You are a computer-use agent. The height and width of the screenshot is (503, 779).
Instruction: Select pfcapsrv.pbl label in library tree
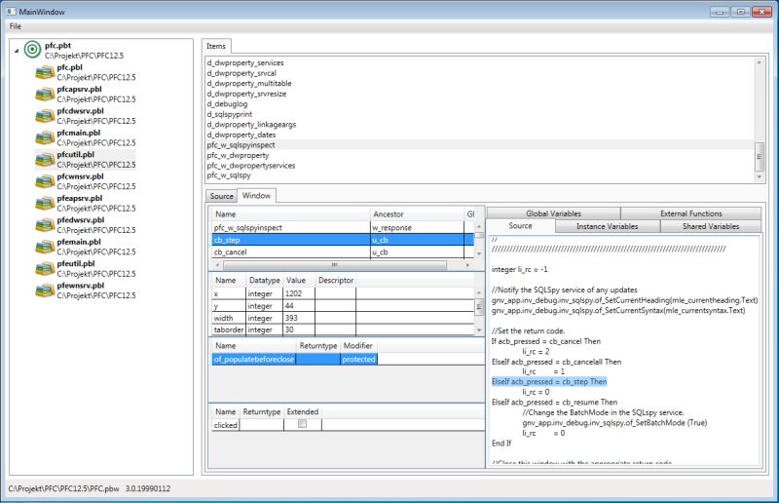click(x=79, y=90)
